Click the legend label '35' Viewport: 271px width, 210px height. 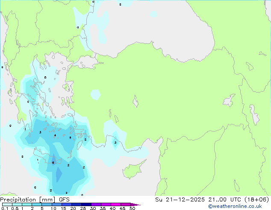point(103,208)
